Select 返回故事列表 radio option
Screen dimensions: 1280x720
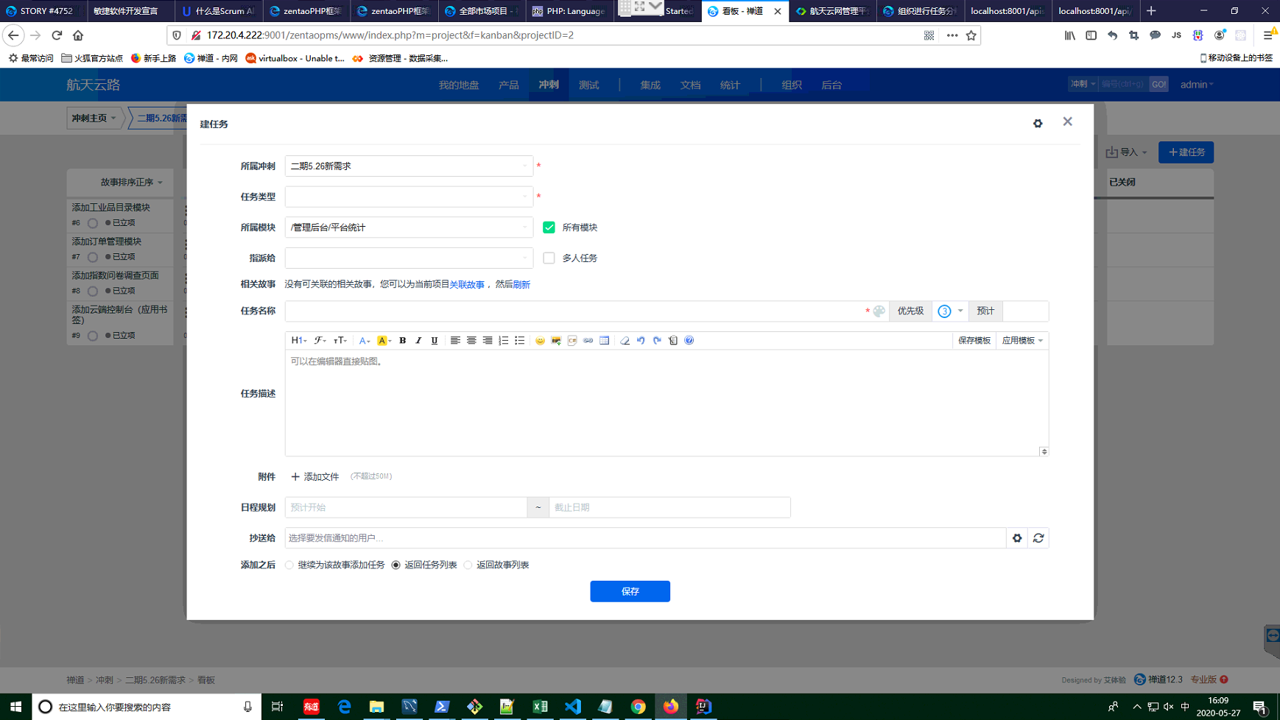pyautogui.click(x=468, y=565)
